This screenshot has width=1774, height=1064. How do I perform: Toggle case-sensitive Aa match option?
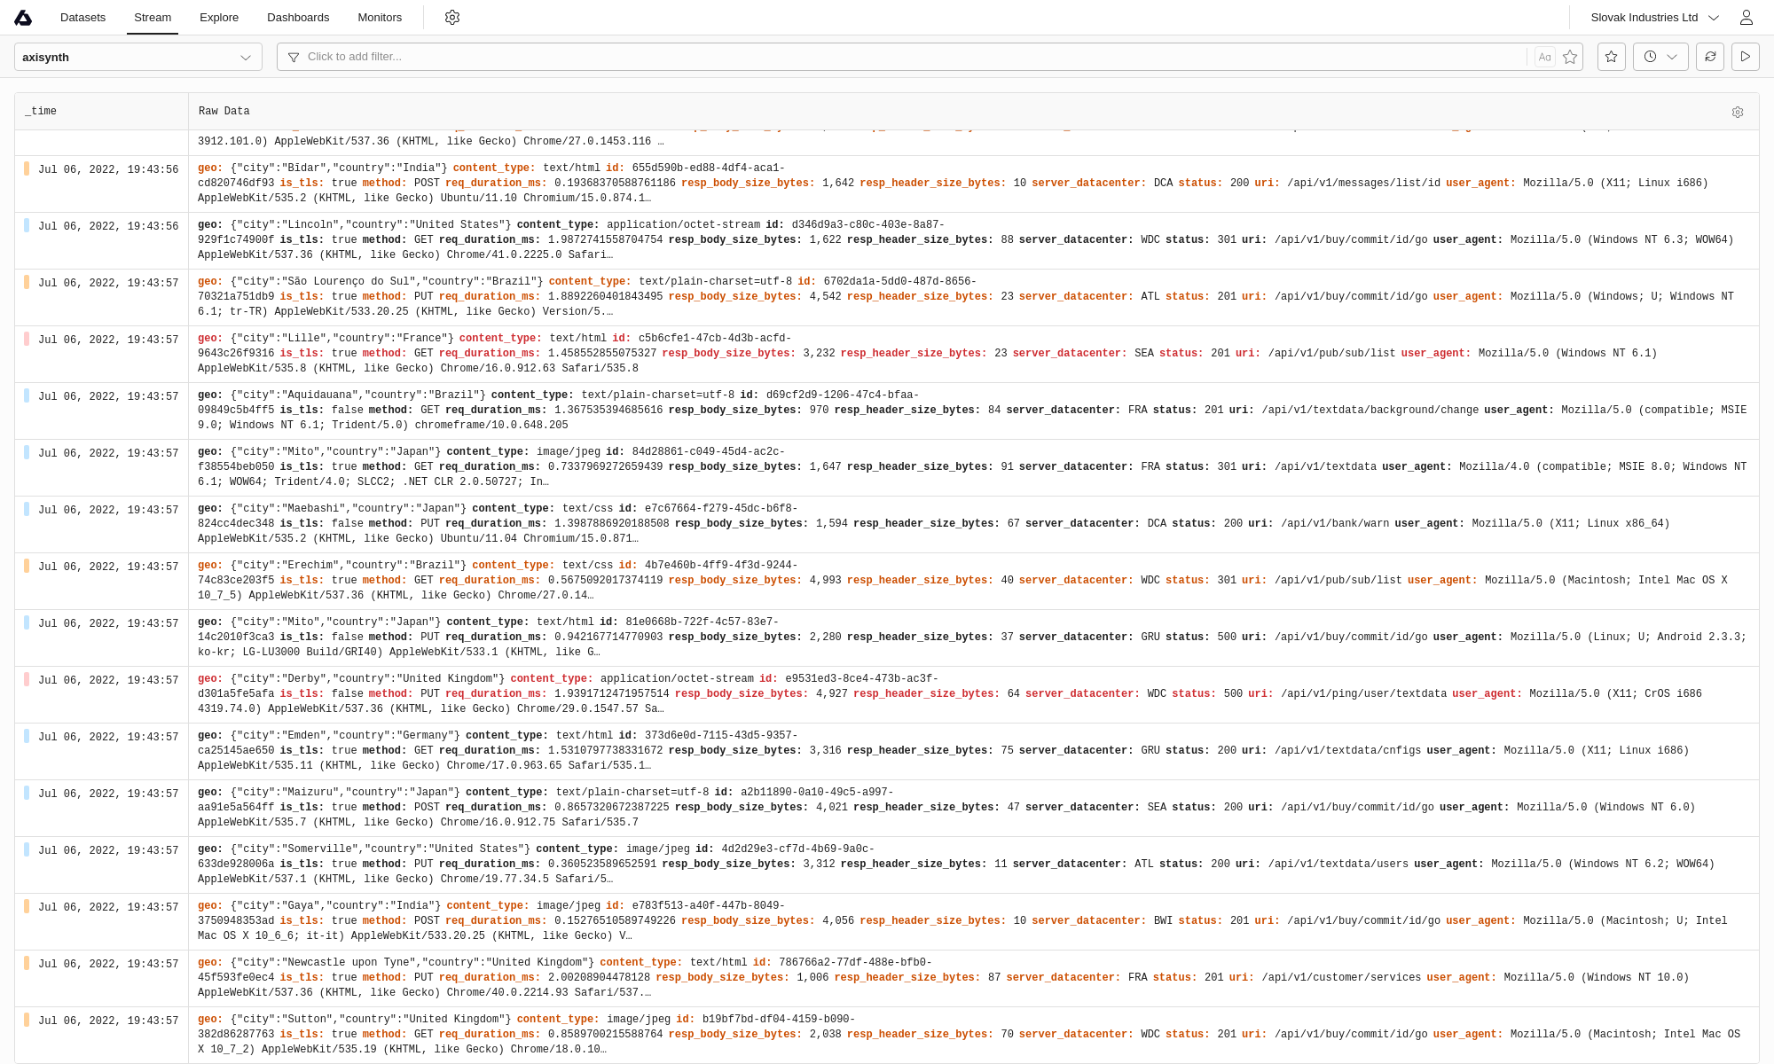1545,57
